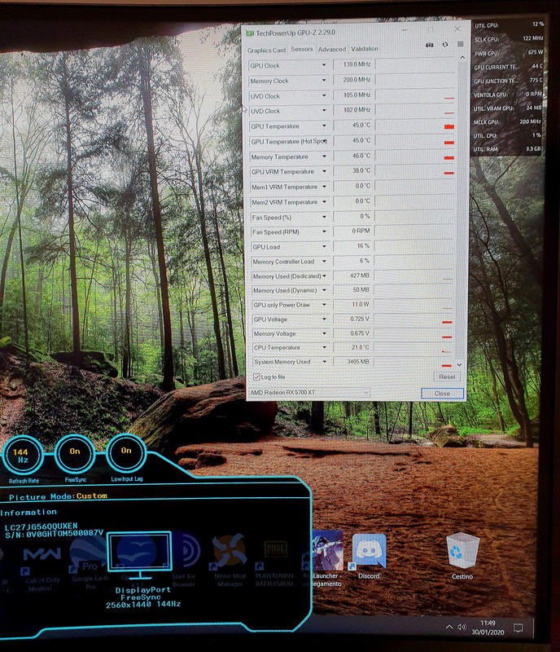Viewport: 560px width, 652px height.
Task: Click the GPU JUNCTION TE... overlay reading
Action: 508,81
